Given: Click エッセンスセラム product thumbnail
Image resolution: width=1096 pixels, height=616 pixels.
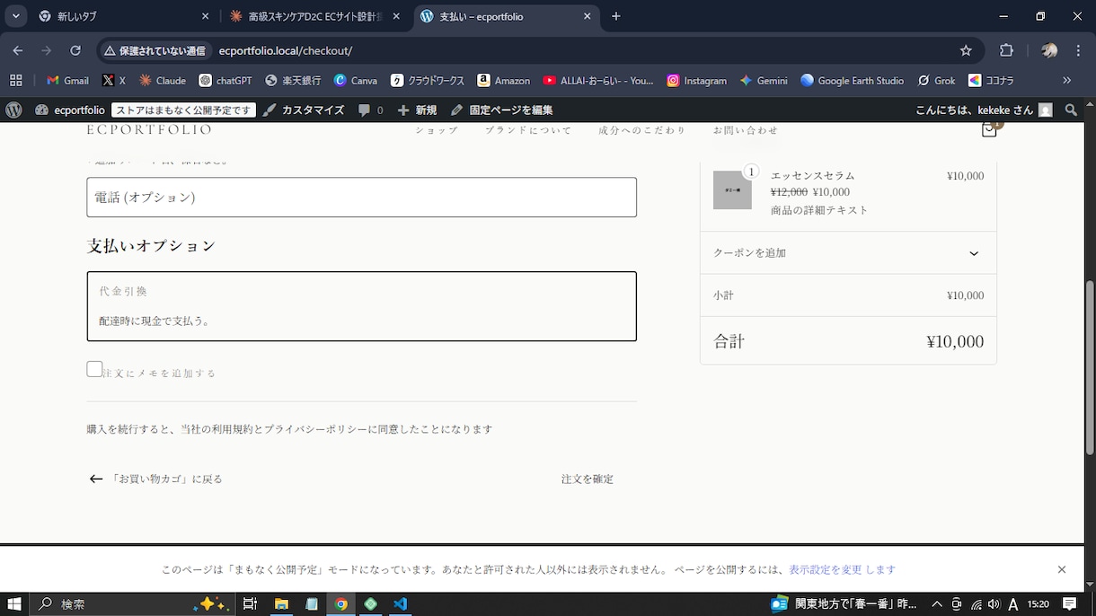Looking at the screenshot, I should click(732, 190).
